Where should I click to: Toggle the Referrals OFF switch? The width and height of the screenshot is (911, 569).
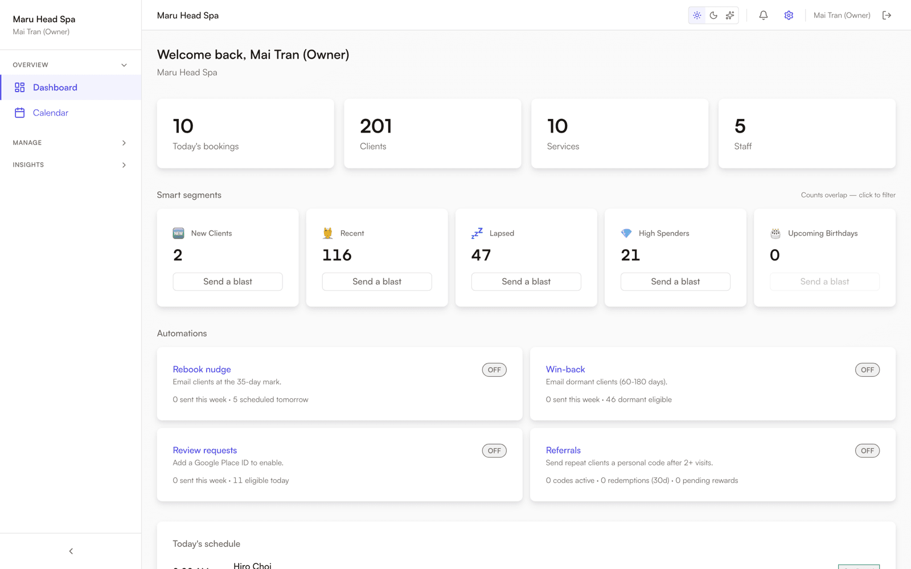pyautogui.click(x=867, y=451)
